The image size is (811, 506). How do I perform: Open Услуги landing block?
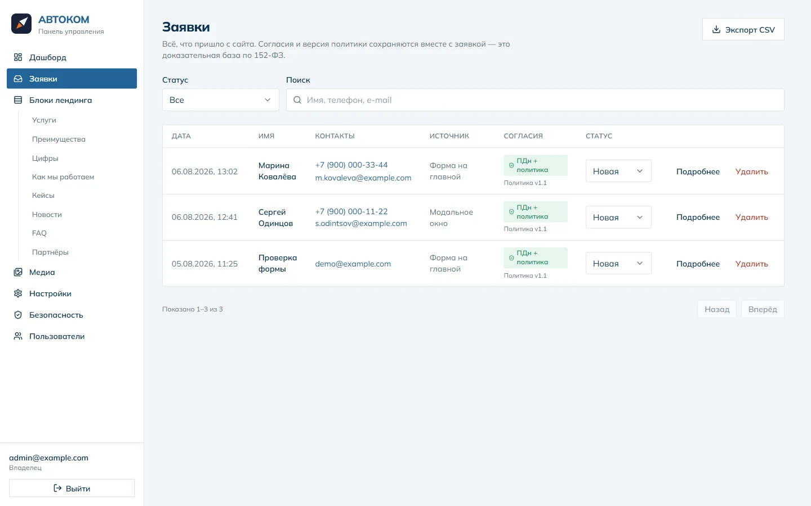[81, 120]
